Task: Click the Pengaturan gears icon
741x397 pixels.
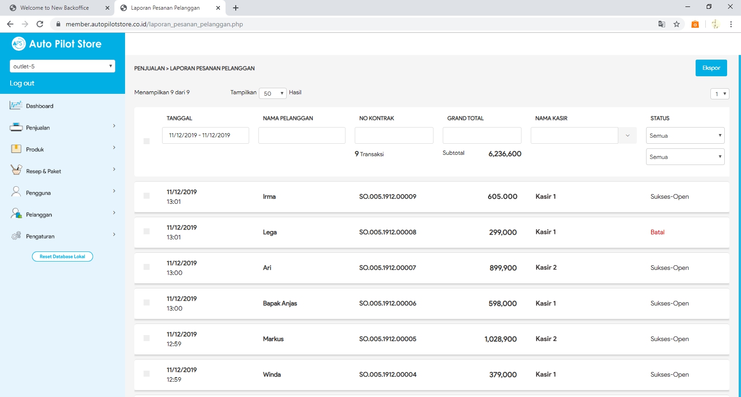Action: (16, 236)
